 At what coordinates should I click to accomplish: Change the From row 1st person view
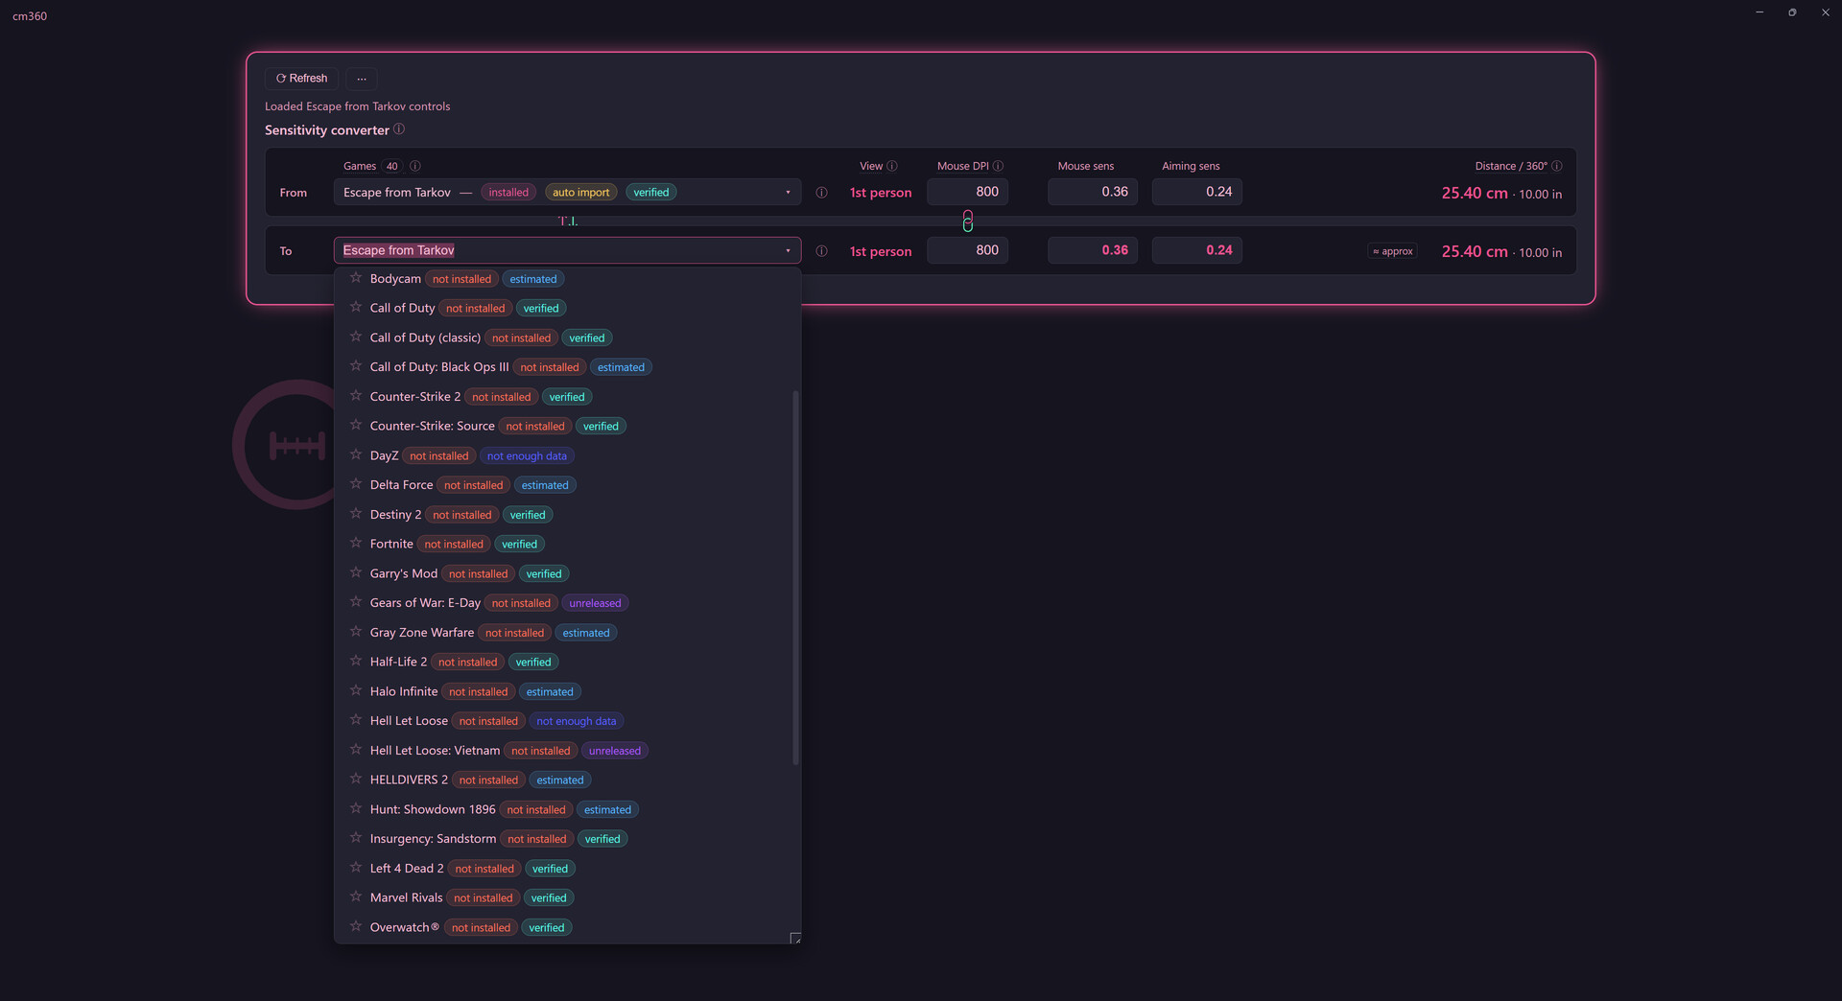(x=881, y=193)
